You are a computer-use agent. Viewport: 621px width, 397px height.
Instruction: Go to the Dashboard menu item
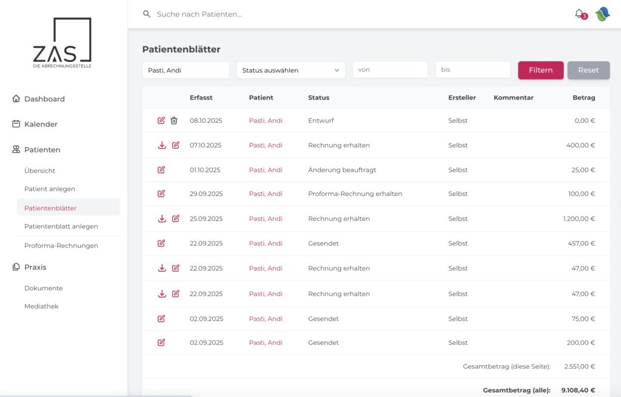tap(44, 99)
